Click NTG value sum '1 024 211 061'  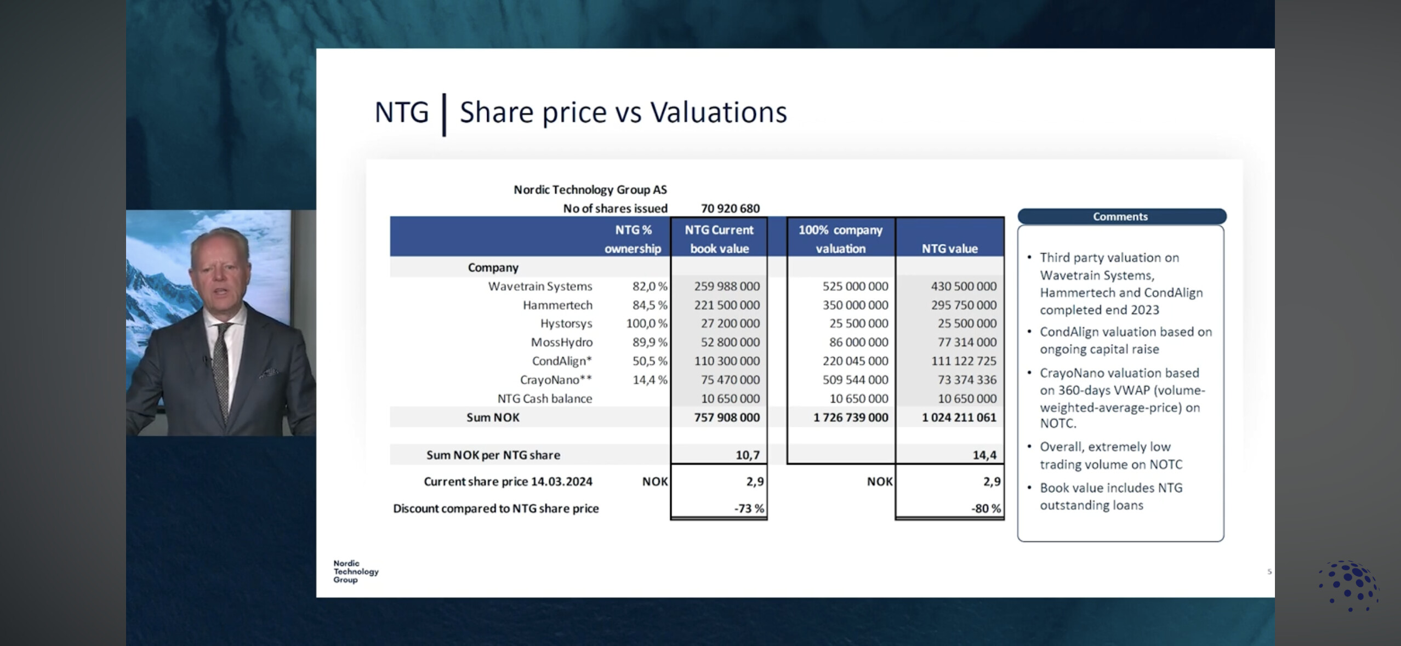[x=959, y=418]
